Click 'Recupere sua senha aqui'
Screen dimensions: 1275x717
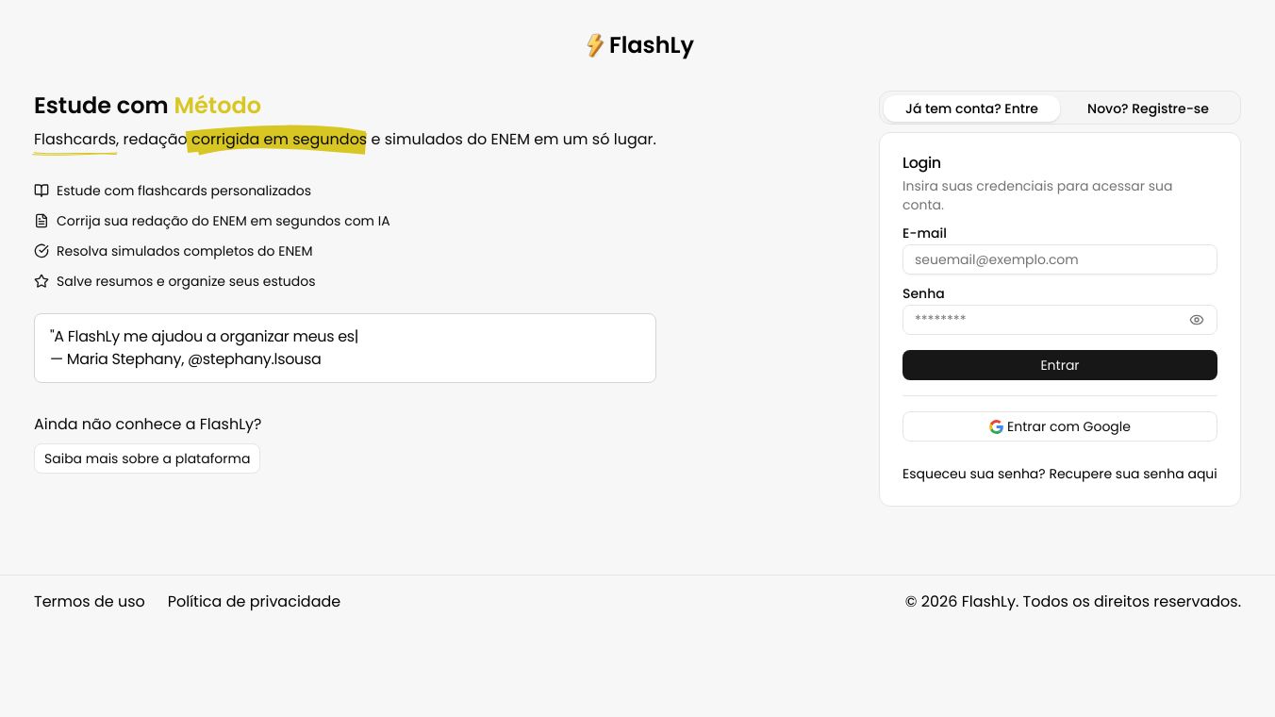pyautogui.click(x=1133, y=474)
